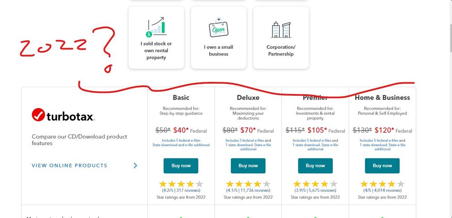Click the Home & Business star rating
The width and height of the screenshot is (452, 218).
tap(382, 184)
